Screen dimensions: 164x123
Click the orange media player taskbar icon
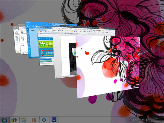pos(34,119)
